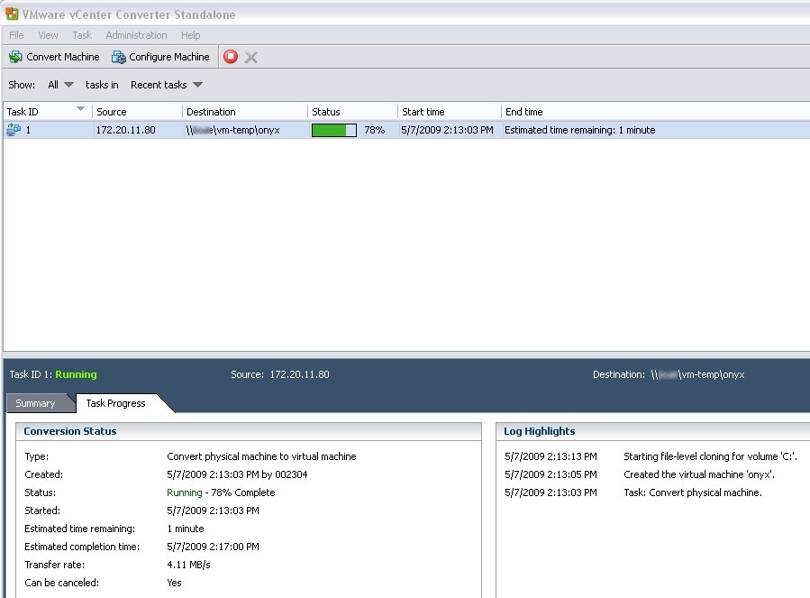Screen dimensions: 810x598
Task: Click the task 1 row machine icon
Action: coord(14,130)
